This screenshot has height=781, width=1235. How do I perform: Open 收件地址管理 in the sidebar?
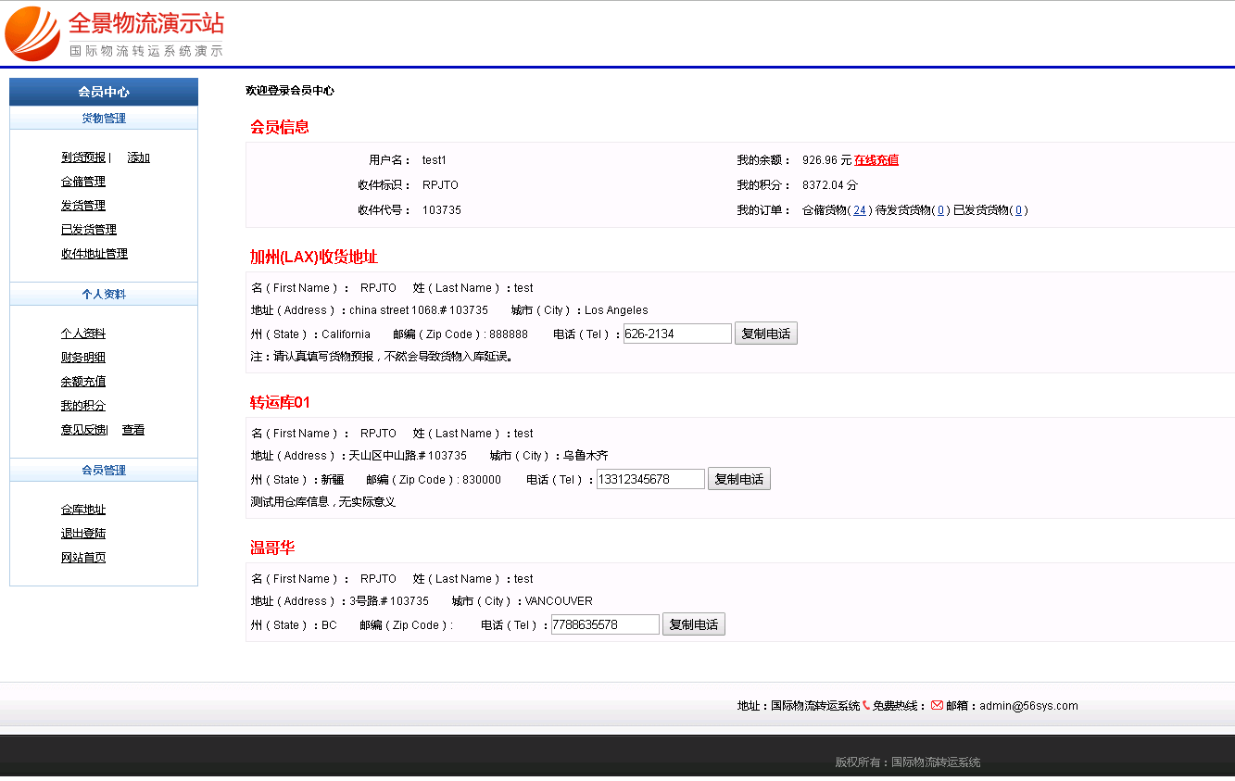pyautogui.click(x=94, y=253)
